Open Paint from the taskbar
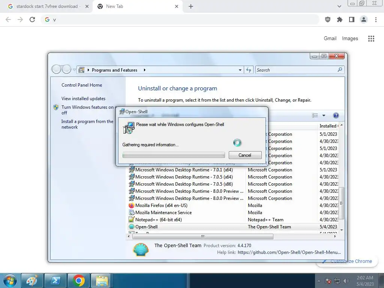 [32, 280]
